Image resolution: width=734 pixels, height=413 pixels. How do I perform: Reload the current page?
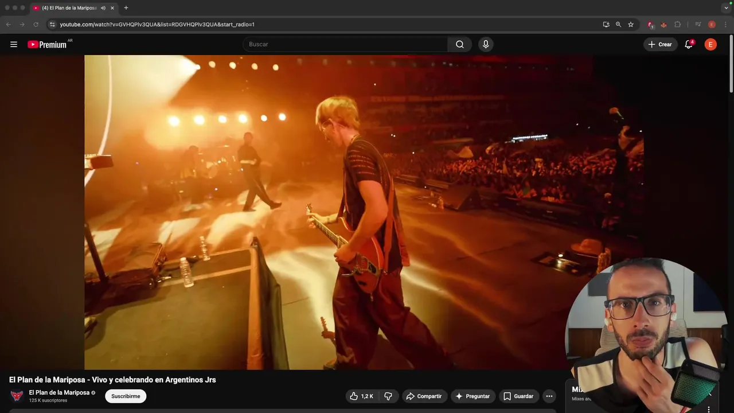[36, 25]
